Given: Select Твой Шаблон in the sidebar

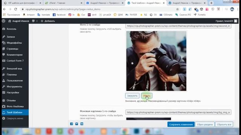Looking at the screenshot, I should 15,112.
